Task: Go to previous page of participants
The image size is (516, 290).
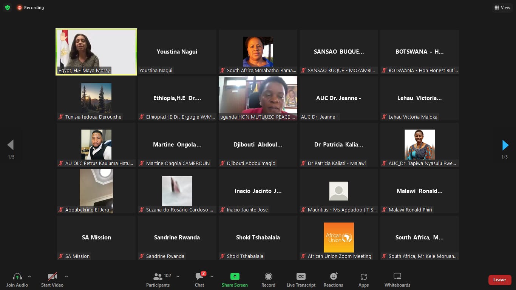Action: [11, 145]
